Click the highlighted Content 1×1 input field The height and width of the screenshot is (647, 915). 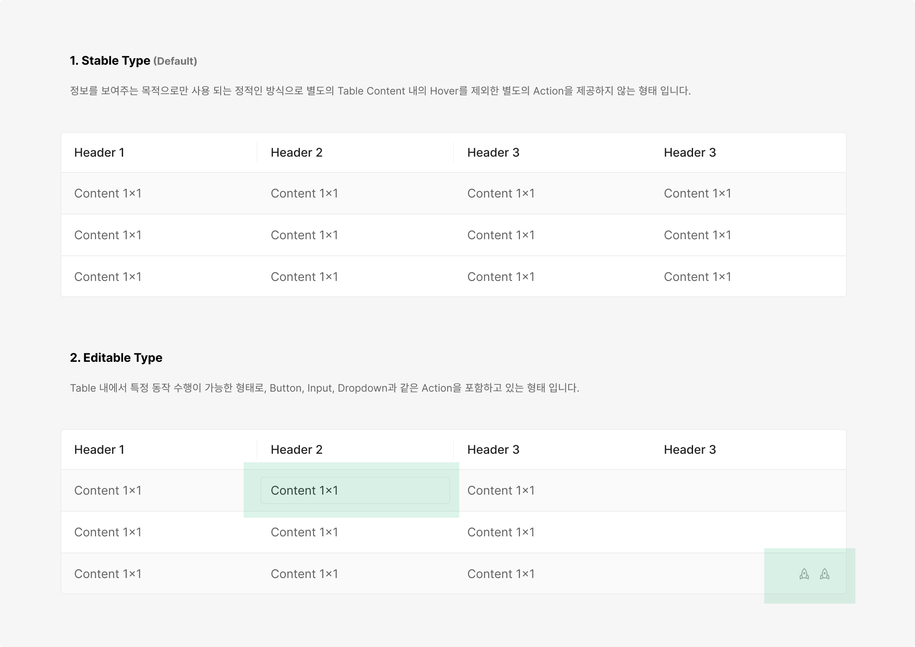click(355, 490)
